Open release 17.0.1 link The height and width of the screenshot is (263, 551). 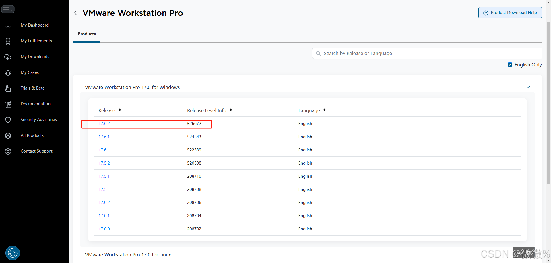pos(104,216)
